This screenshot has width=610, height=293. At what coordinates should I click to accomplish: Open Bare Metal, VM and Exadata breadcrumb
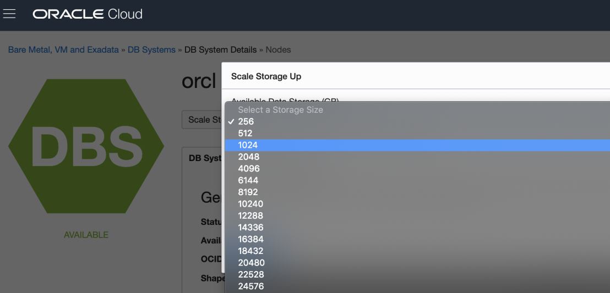[63, 49]
